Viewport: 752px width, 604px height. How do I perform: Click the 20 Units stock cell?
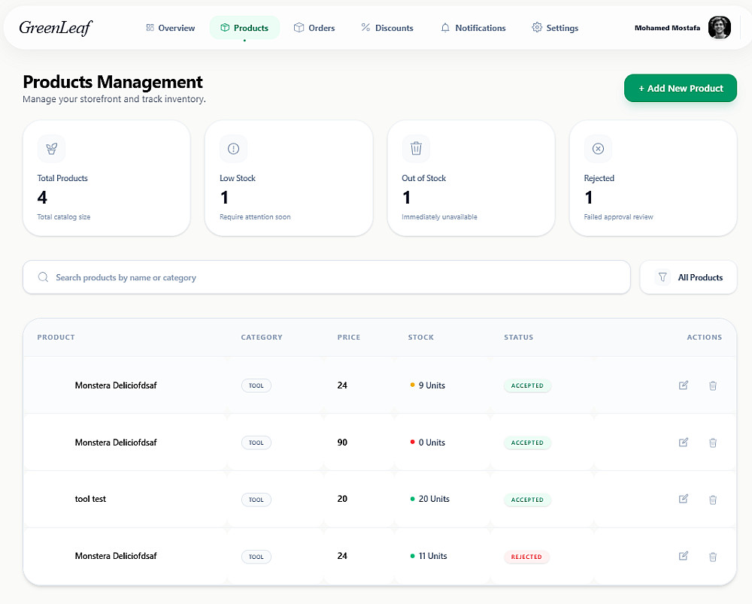[429, 499]
